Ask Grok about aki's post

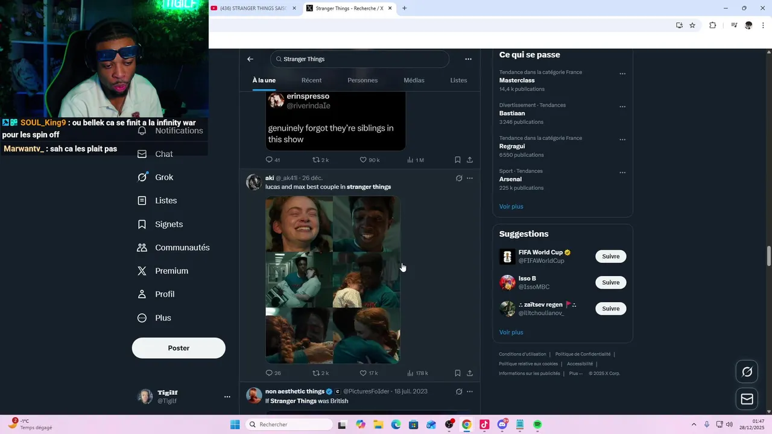(x=459, y=178)
